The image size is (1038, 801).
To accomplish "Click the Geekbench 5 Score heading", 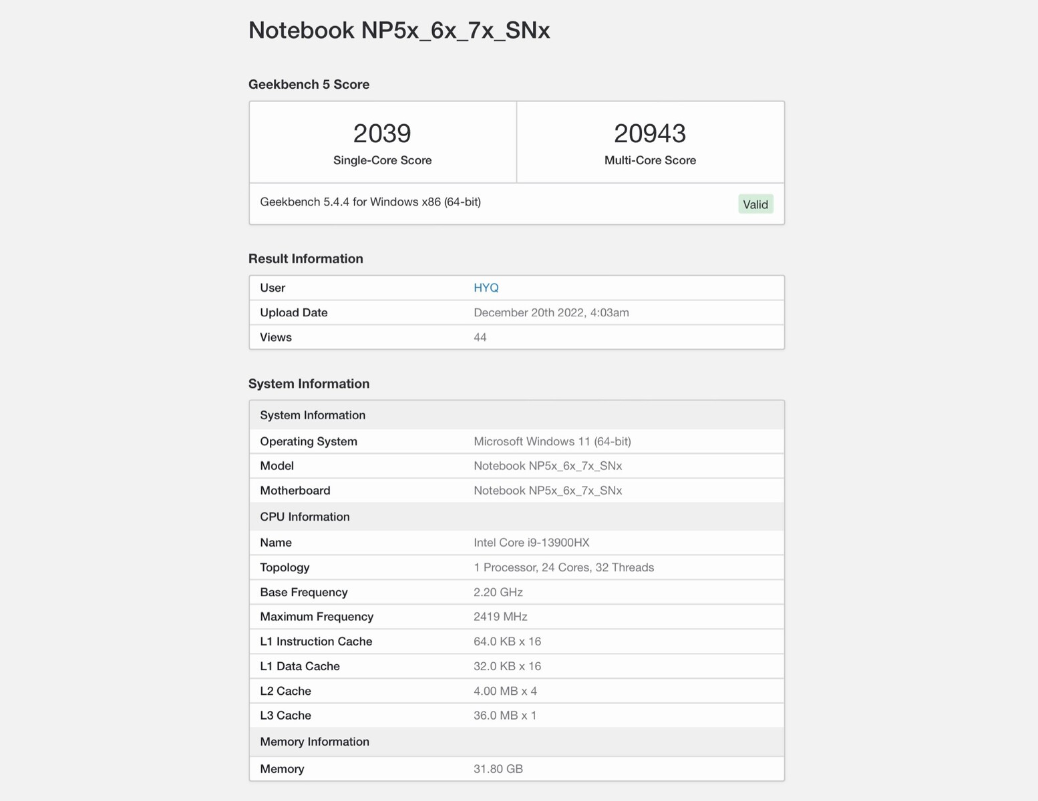I will (x=309, y=84).
